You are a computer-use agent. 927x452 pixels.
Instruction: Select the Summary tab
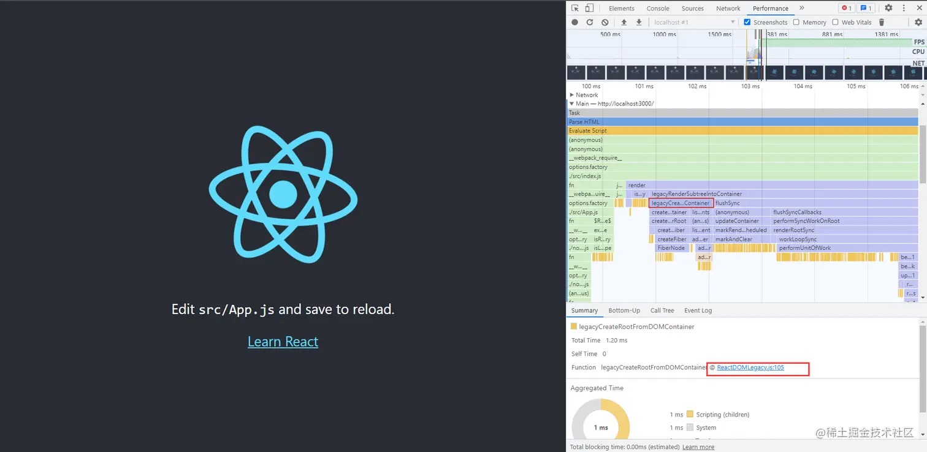point(584,311)
